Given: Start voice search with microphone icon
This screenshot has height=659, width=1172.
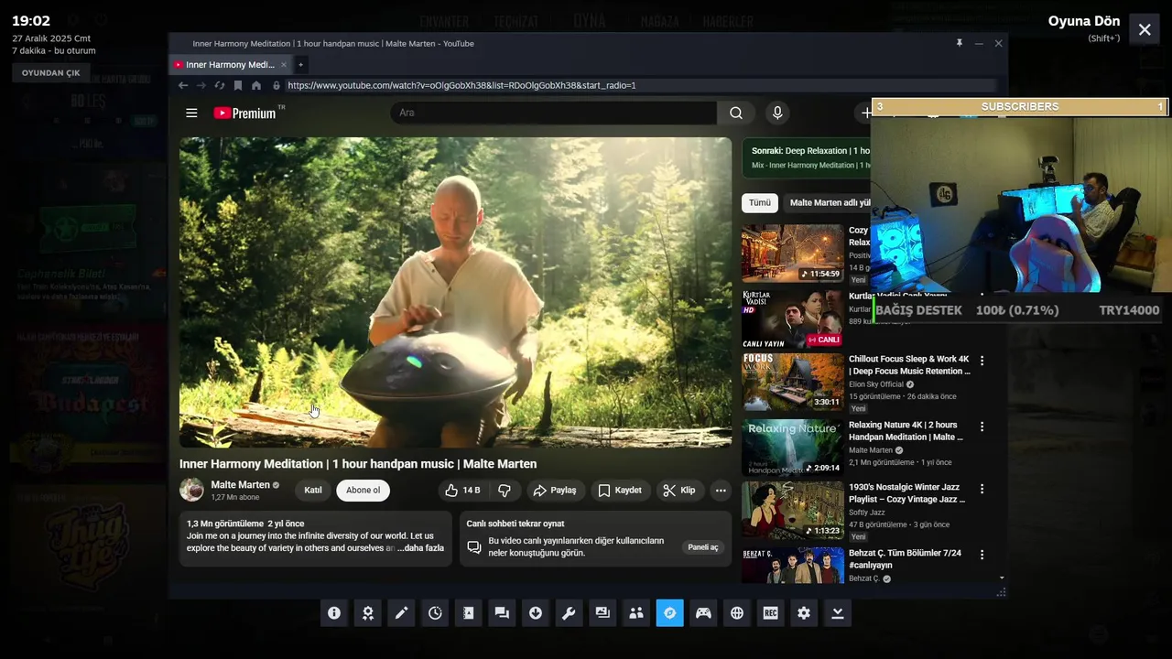Looking at the screenshot, I should (777, 113).
